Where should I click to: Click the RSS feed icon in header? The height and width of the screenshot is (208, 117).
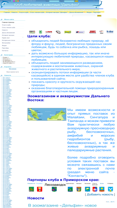[18, 1]
